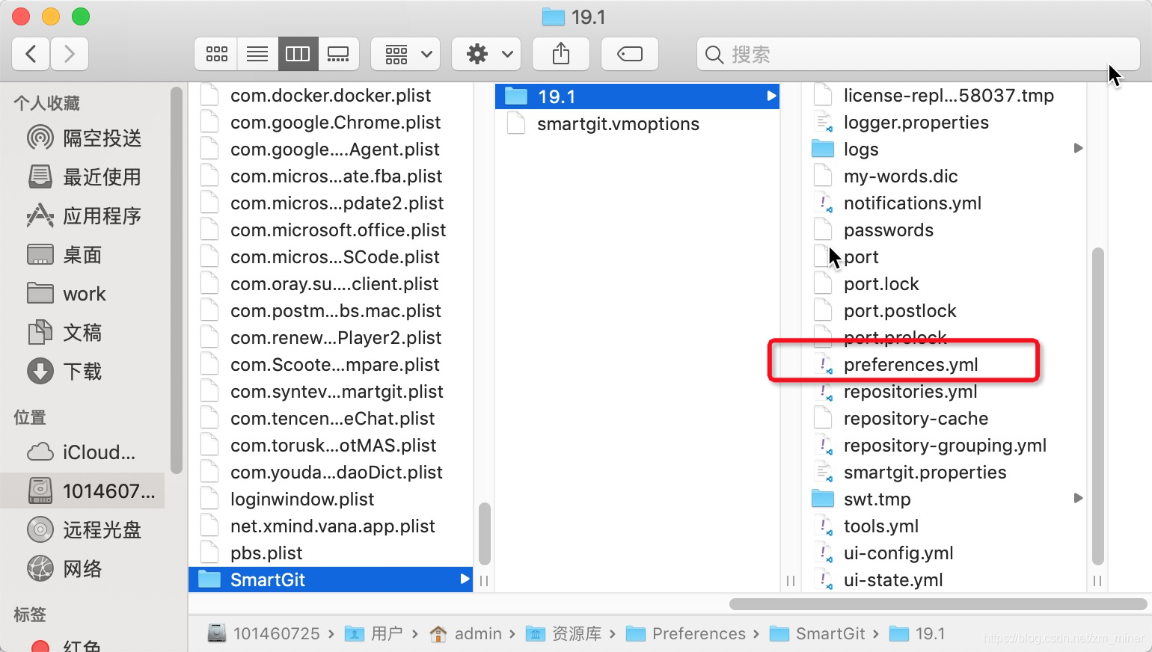
Task: Open 应用程序 (Applications) in sidebar
Action: click(85, 216)
